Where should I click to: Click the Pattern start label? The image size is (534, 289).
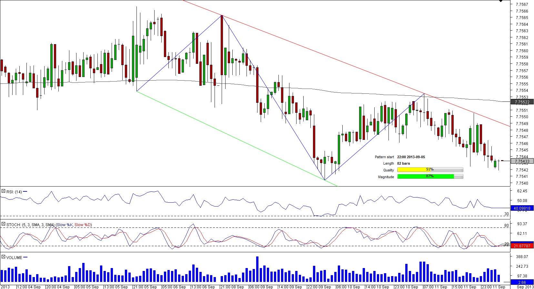[384, 157]
